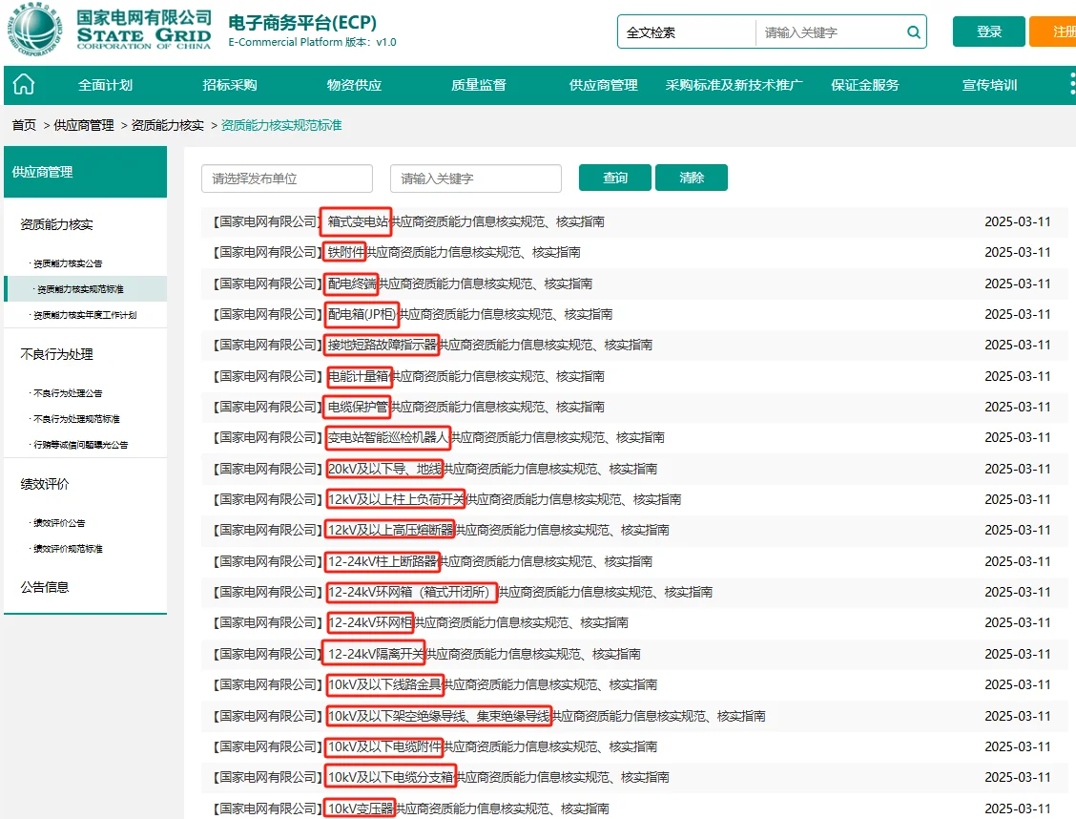Open the more options dots icon on nav bar
1076x819 pixels.
1070,84
